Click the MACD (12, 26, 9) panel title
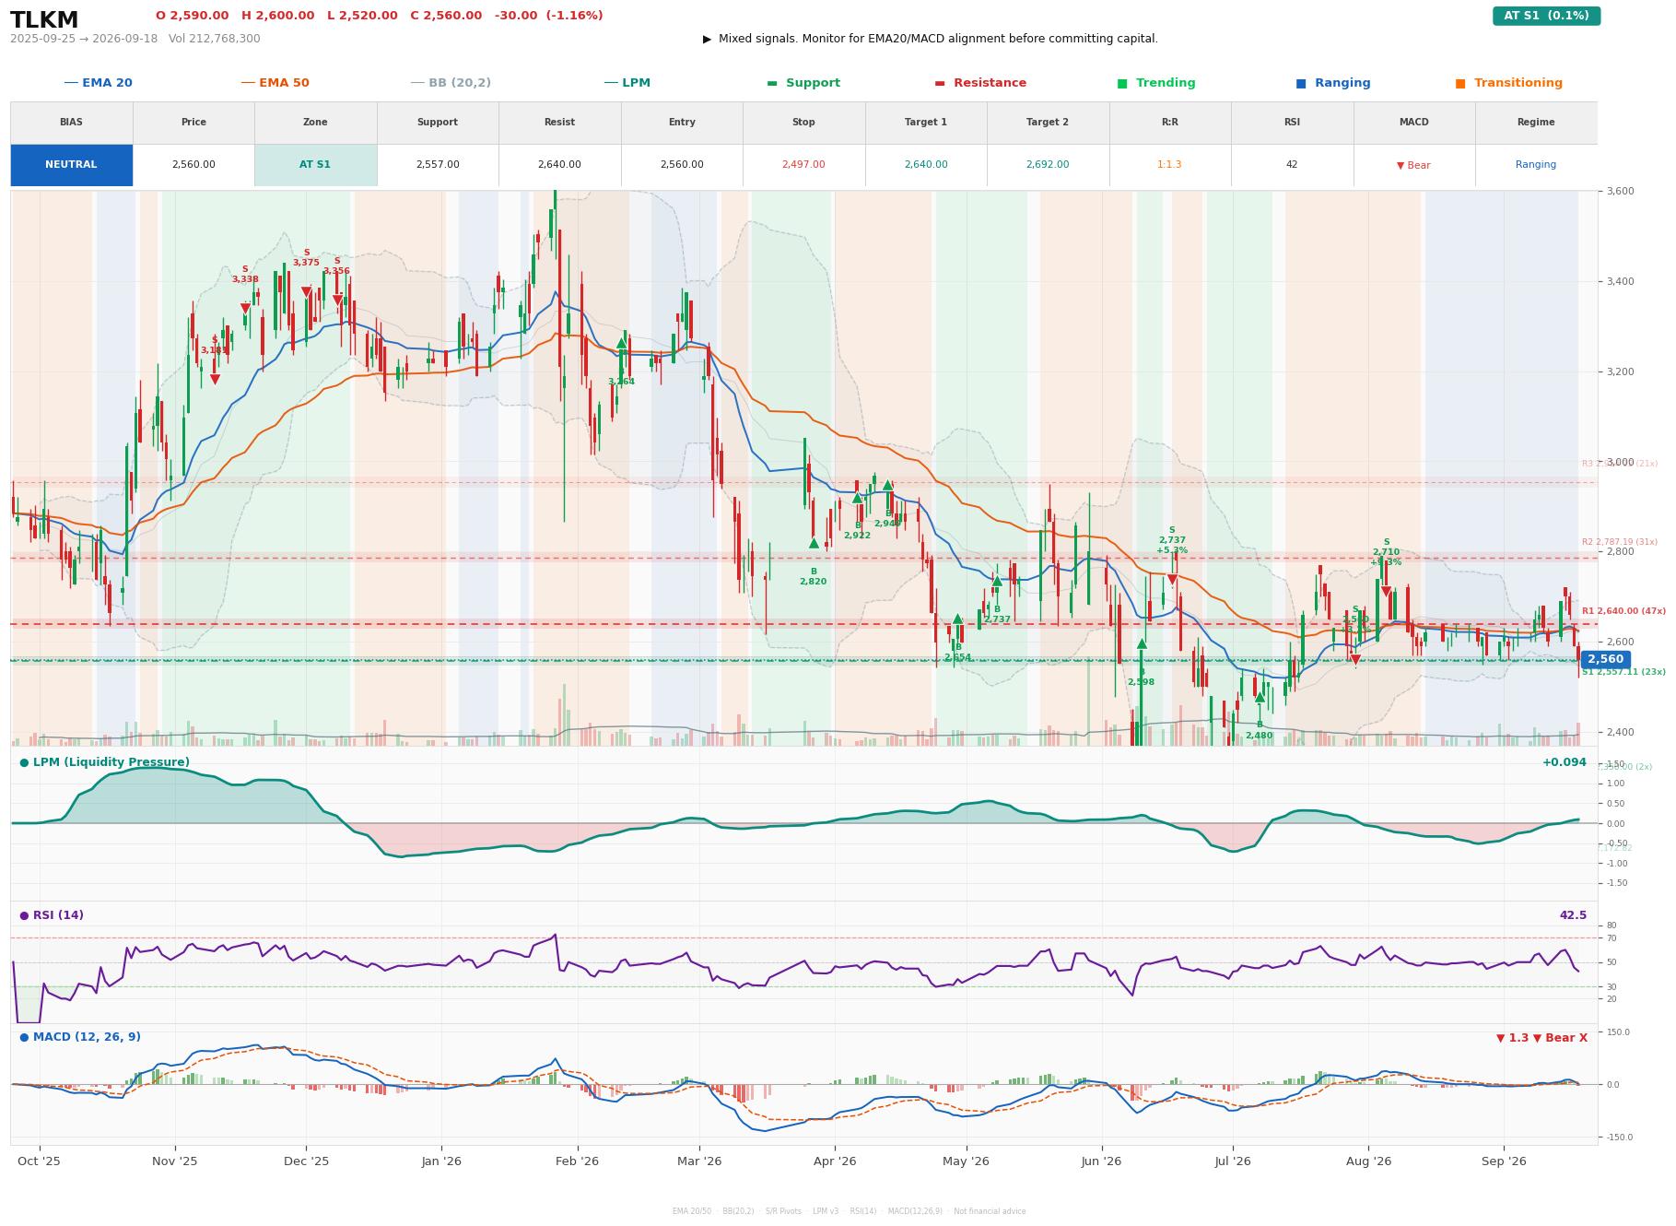 tap(80, 1037)
